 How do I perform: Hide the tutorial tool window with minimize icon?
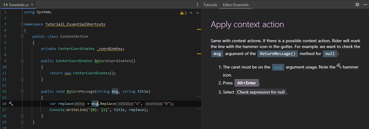pos(365,5)
